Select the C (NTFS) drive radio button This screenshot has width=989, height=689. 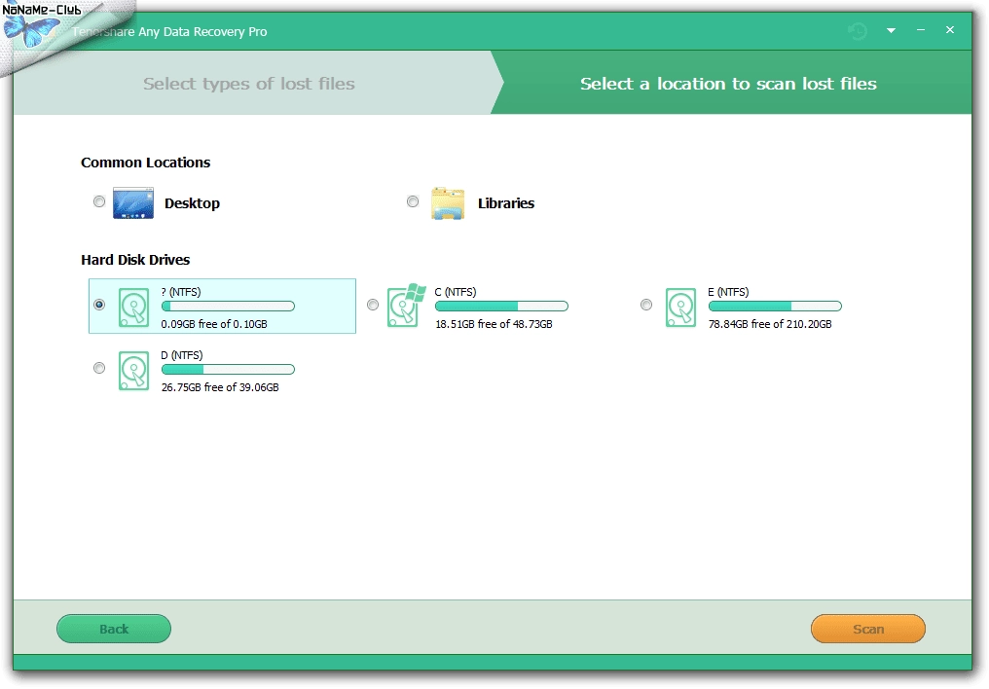coord(373,305)
